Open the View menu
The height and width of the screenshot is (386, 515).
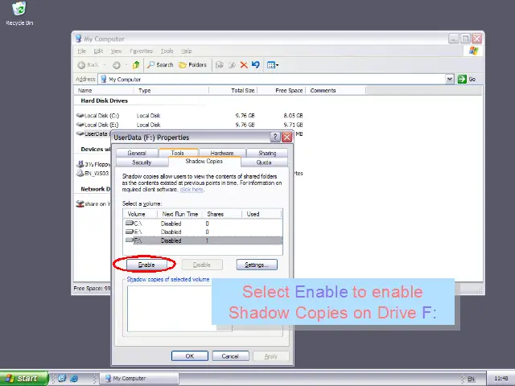coord(116,51)
